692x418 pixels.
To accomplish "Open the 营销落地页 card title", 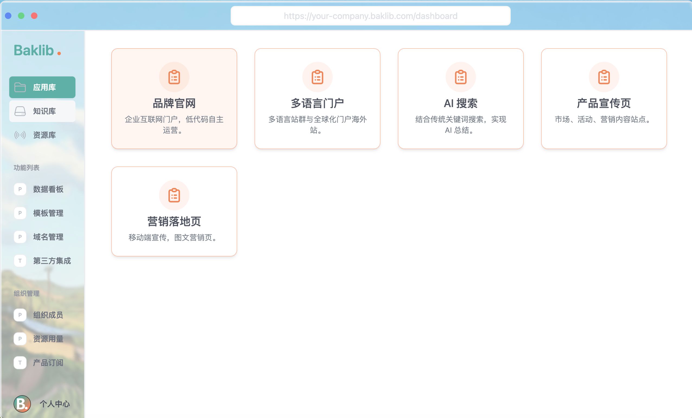I will coord(174,221).
